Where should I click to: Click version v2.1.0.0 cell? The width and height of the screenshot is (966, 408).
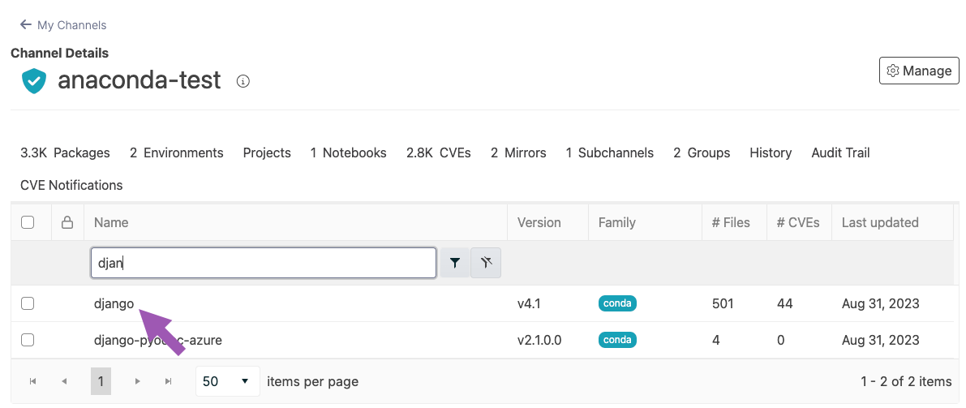click(x=539, y=340)
